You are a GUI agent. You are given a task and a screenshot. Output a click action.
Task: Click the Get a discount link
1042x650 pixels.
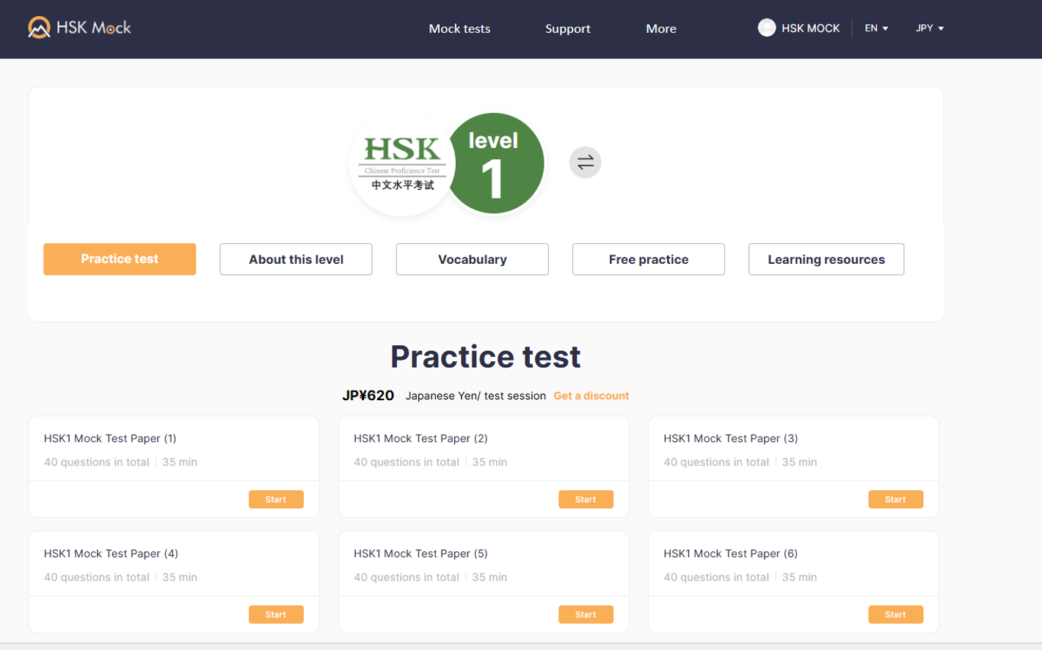[x=591, y=396]
